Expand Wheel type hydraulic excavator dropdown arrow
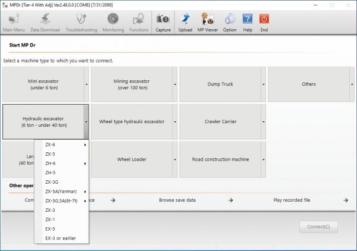 tap(175, 122)
